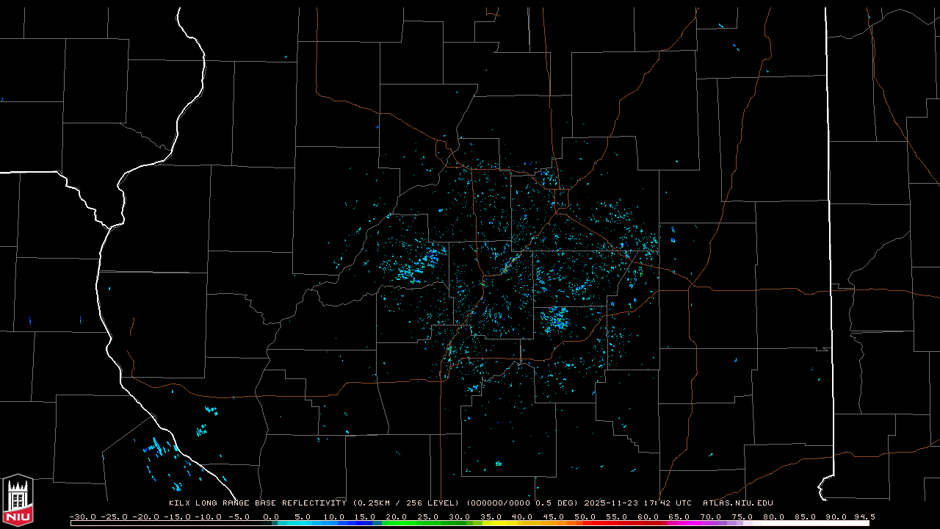The image size is (940, 529).
Task: Click the 75.0 scale label
Action: click(743, 517)
